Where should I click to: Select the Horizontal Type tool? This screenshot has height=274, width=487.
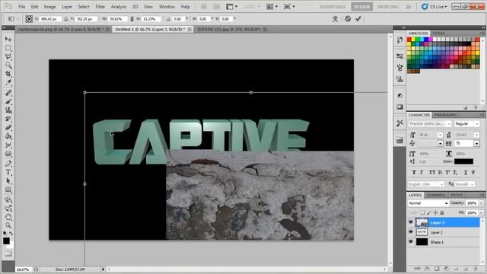[x=8, y=172]
